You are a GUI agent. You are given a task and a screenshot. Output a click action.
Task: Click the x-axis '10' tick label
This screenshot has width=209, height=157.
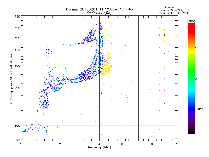tap(151, 144)
